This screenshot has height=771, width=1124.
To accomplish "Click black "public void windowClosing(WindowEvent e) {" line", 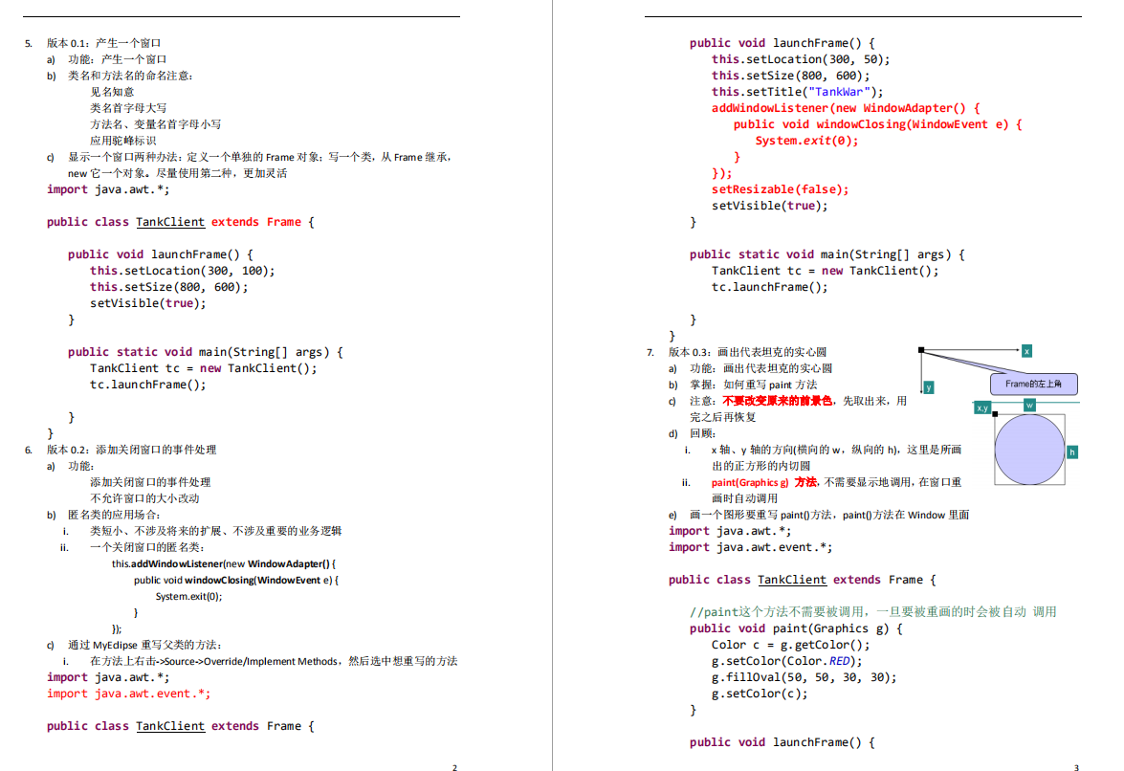I will click(x=236, y=581).
